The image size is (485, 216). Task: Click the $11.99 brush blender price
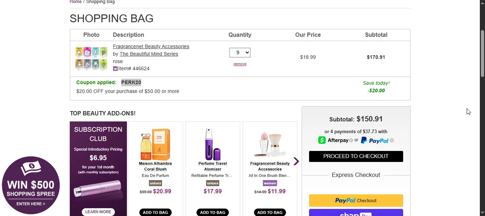(276, 191)
